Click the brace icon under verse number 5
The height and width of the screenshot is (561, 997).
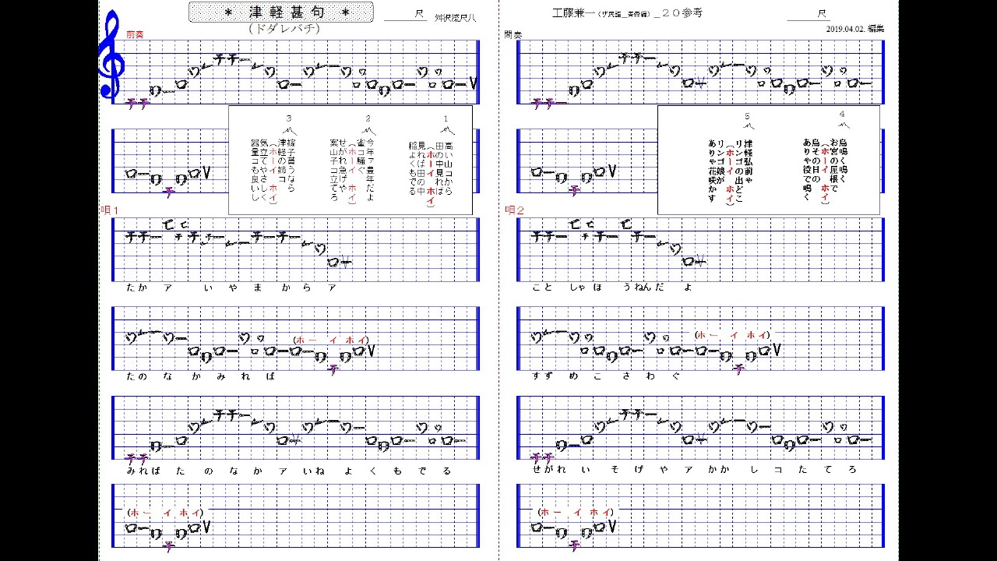click(x=747, y=126)
